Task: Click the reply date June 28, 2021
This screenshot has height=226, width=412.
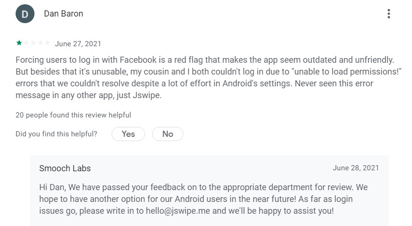Action: 356,168
